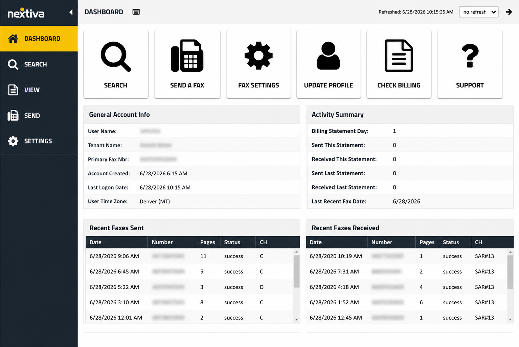Screen dimensions: 519x347
Task: Click the SUPPORT tile label
Action: (x=470, y=85)
